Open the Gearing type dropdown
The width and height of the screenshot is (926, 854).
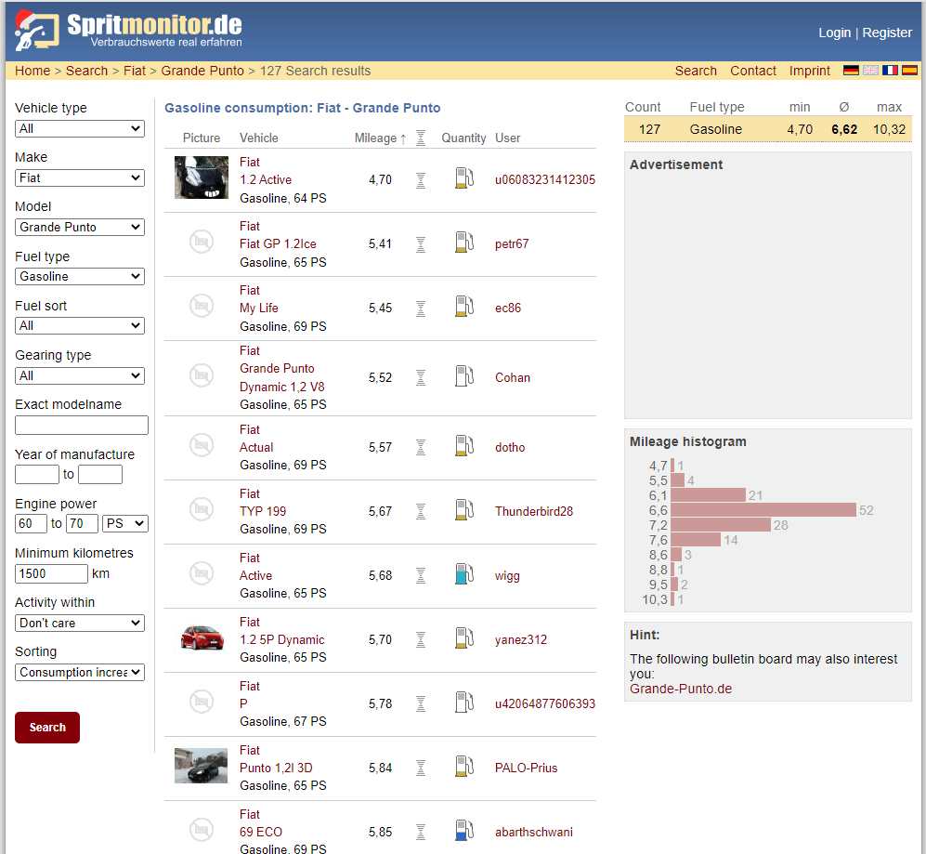[x=80, y=375]
